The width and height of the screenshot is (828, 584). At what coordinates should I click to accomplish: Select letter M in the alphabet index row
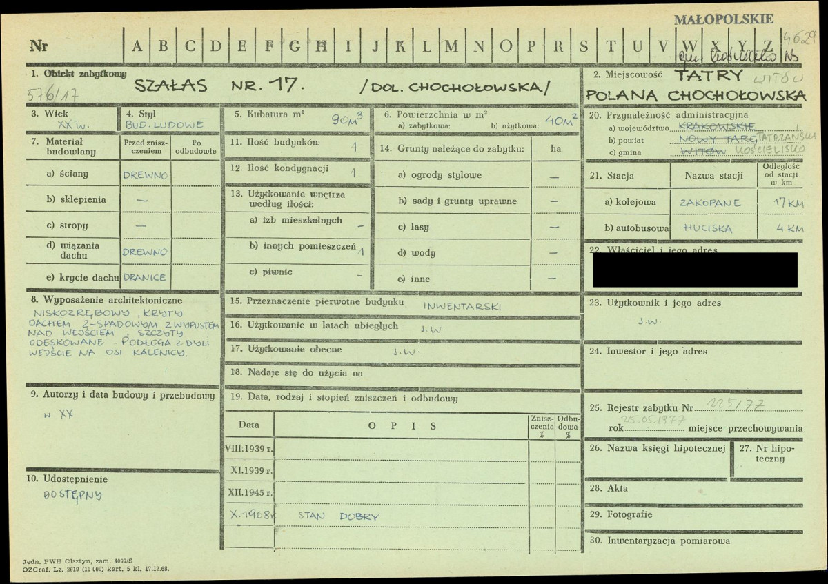[451, 47]
